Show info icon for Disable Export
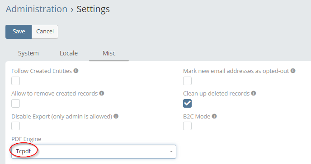 [116, 116]
